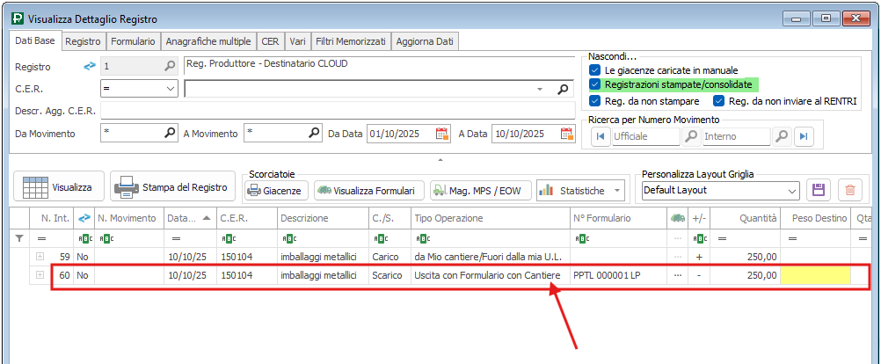Expand row 59 detail in grid
This screenshot has height=364, width=881.
coord(40,256)
